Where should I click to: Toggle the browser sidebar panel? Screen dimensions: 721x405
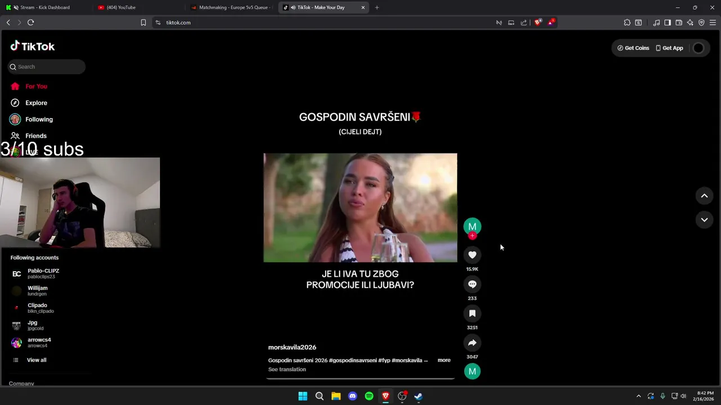click(667, 22)
